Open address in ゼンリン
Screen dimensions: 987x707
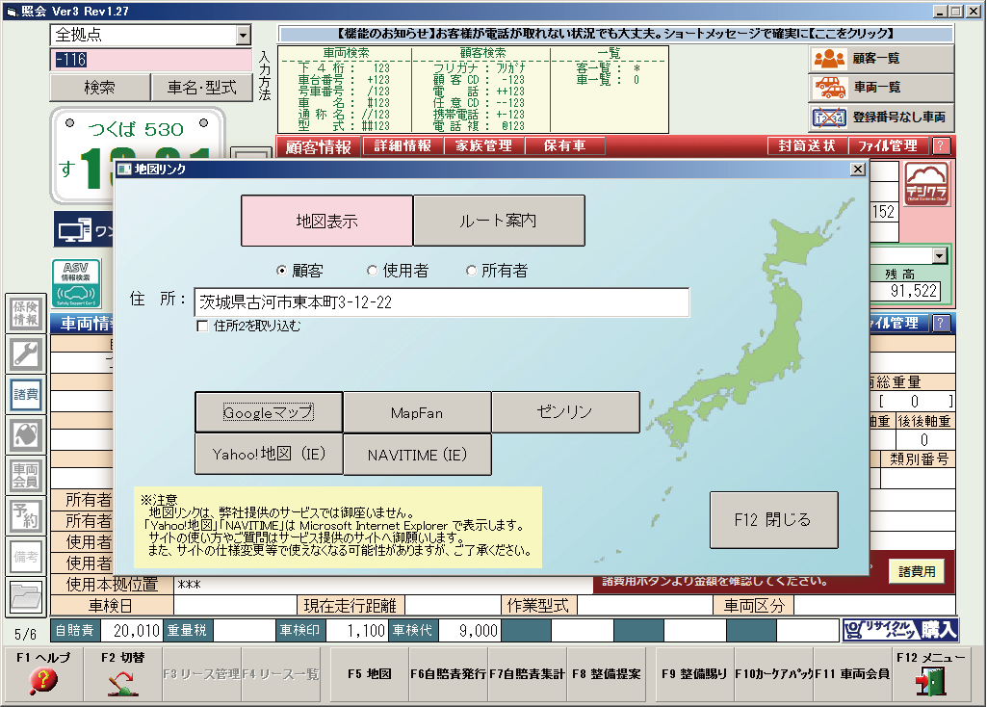(x=565, y=412)
